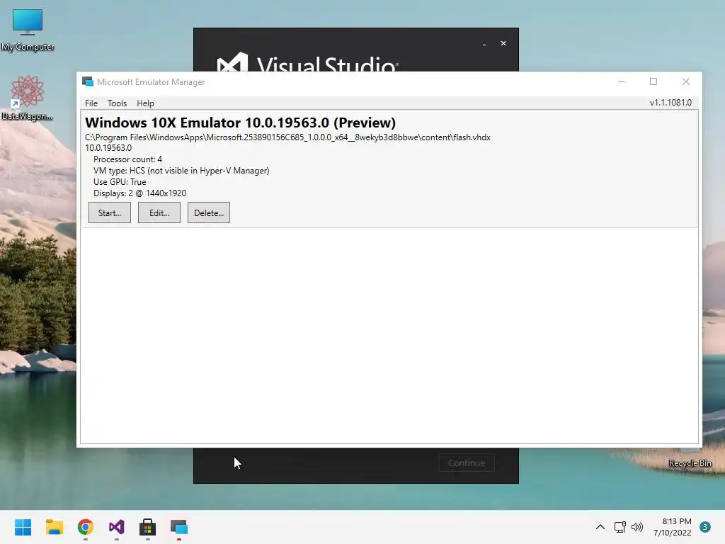Click the VM type: HCS line
This screenshot has height=544, width=725.
pos(181,171)
